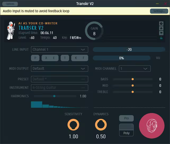Click the Gain dial showing 8
The image size is (170, 144).
[94, 31]
